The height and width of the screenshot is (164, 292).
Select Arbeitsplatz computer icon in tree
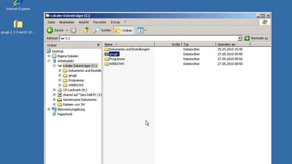point(54,61)
